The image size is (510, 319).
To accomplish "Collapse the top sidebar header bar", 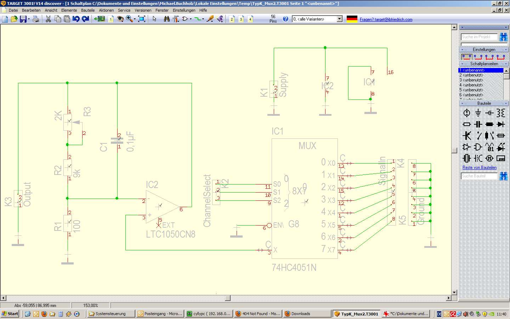I will [484, 27].
